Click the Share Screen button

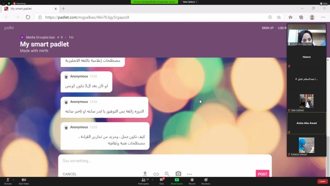(177, 181)
